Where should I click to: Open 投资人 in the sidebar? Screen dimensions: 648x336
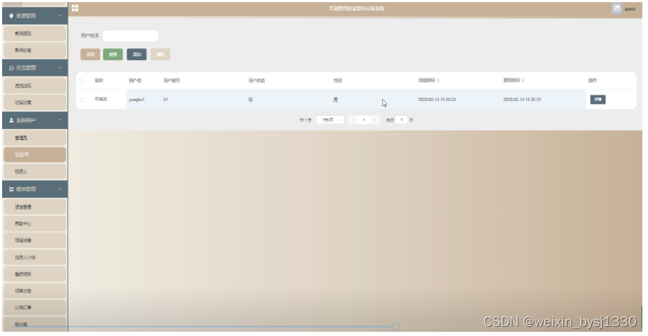pos(35,172)
